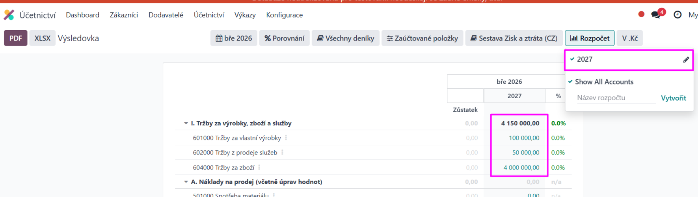Open options dots for account 601000
698x197 pixels.
click(x=286, y=138)
